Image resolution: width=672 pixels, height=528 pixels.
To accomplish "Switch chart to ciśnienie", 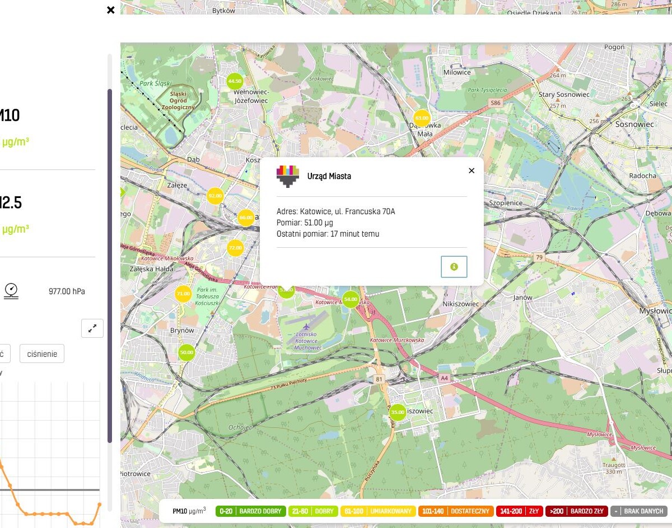I will tap(42, 353).
